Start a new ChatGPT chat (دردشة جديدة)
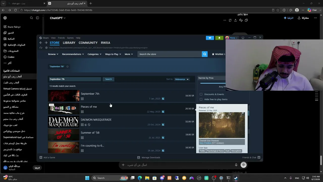This screenshot has width=323, height=182. point(12,27)
